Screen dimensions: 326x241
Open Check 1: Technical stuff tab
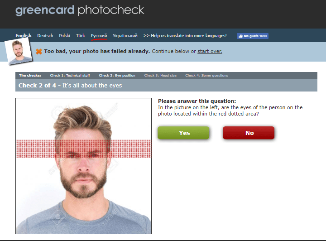[70, 76]
